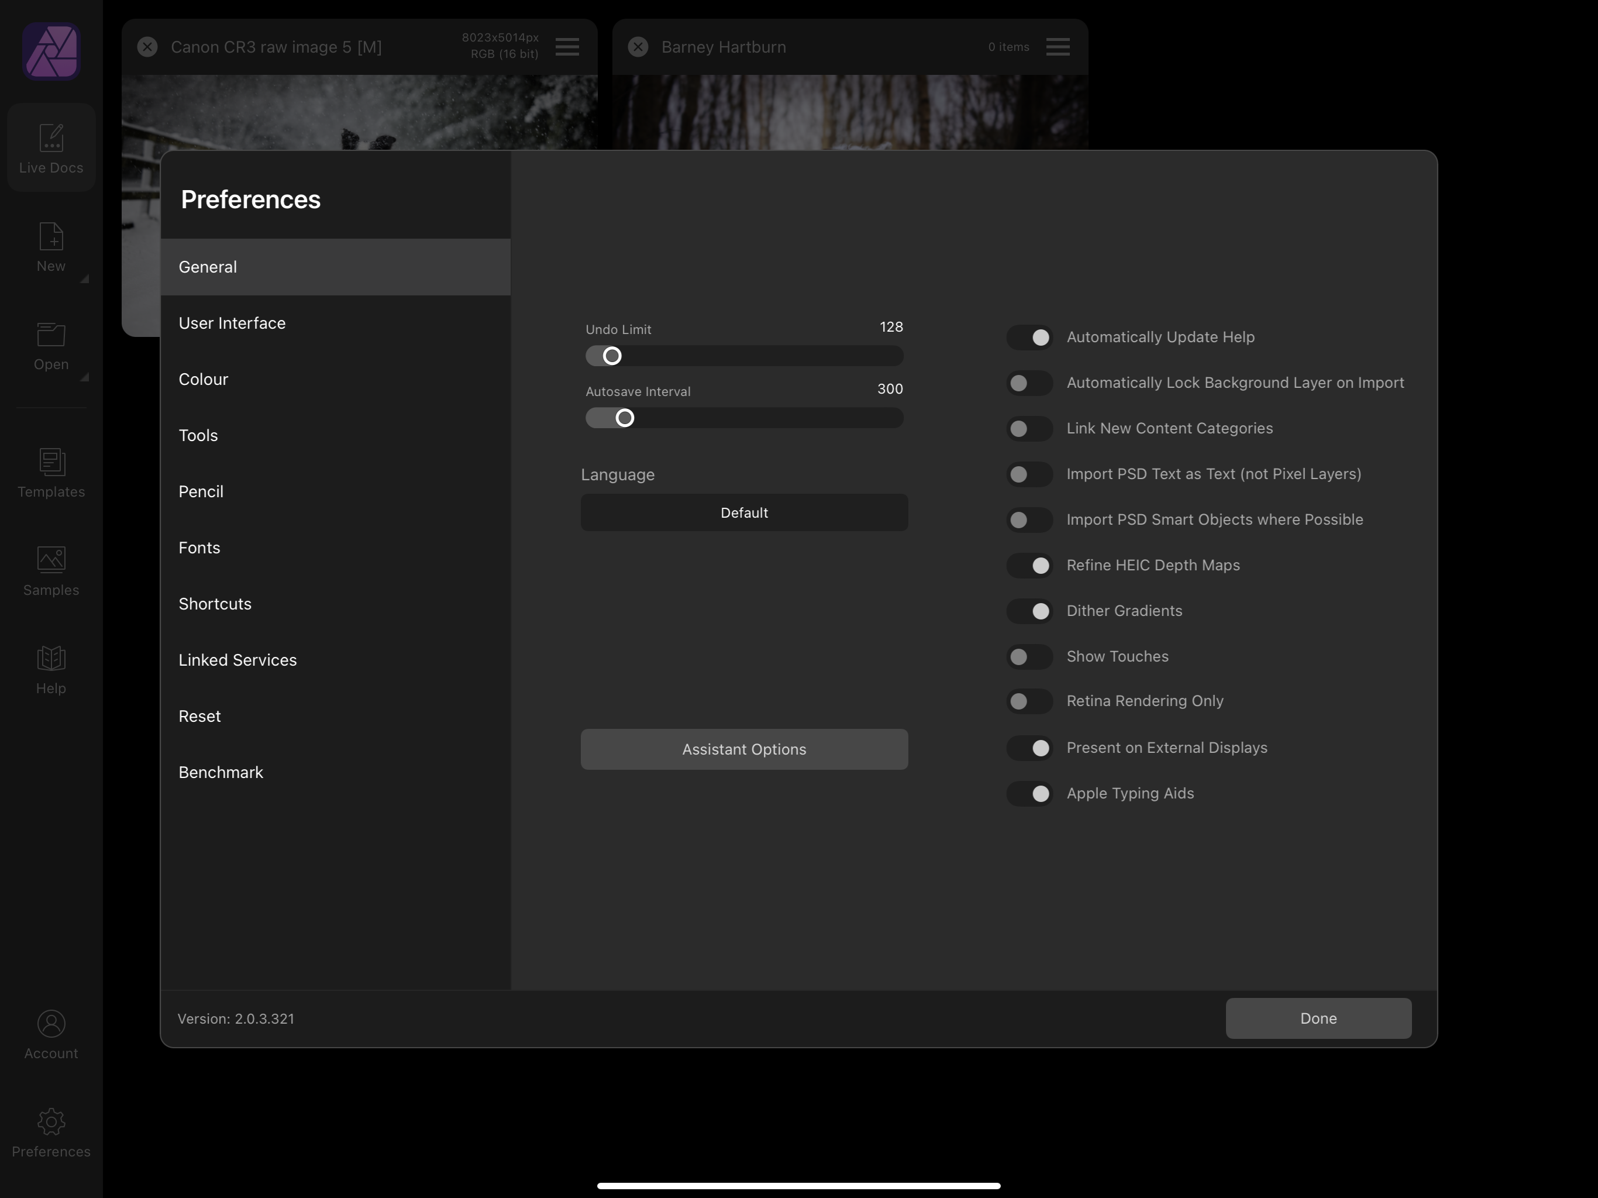Click the New document icon
Image resolution: width=1598 pixels, height=1198 pixels.
tap(50, 236)
